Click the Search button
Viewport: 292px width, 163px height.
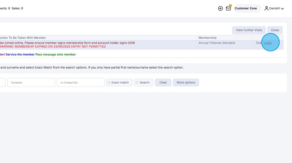click(143, 82)
